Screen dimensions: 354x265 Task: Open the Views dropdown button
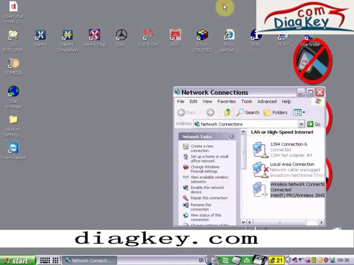pos(299,112)
